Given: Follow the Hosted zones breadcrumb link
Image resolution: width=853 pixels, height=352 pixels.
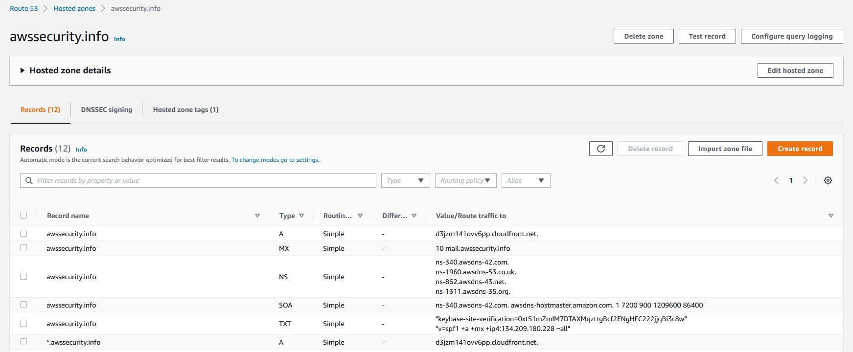Looking at the screenshot, I should click(x=74, y=8).
